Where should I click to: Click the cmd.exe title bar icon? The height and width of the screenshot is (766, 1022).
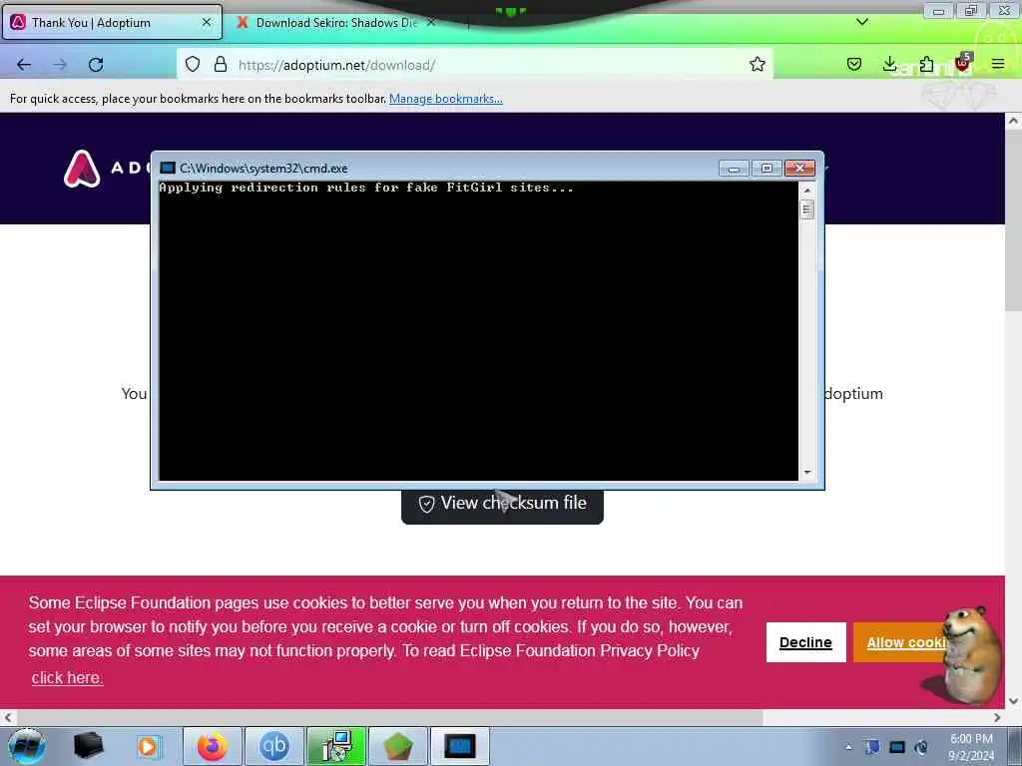[x=168, y=168]
